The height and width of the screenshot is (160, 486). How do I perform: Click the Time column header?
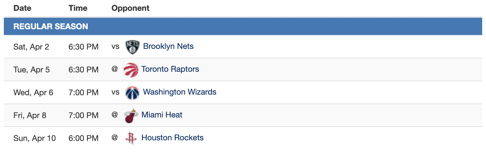click(78, 8)
